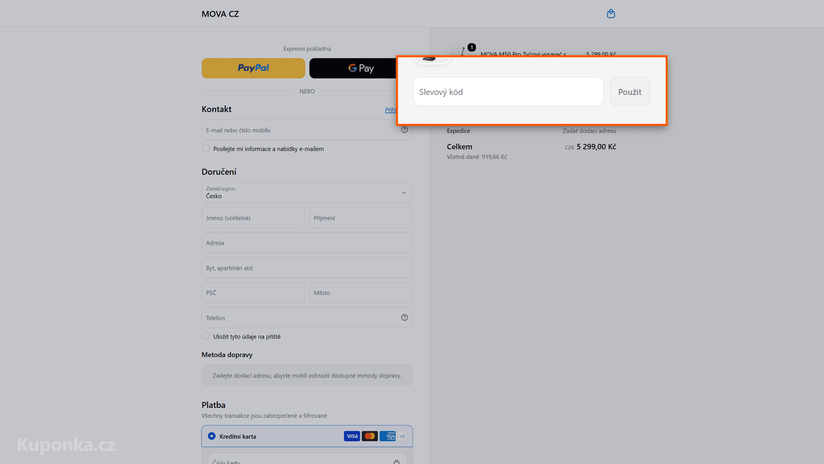Pay with the PayPal express button
The height and width of the screenshot is (464, 824).
[253, 68]
